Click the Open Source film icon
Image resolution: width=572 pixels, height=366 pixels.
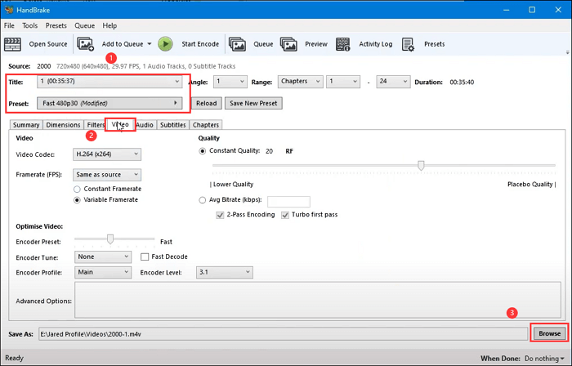click(x=14, y=44)
